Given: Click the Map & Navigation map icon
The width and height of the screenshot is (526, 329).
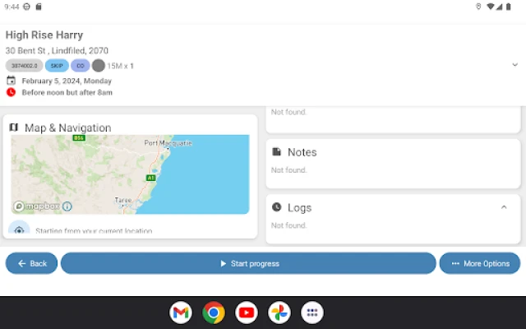Looking at the screenshot, I should (x=13, y=127).
